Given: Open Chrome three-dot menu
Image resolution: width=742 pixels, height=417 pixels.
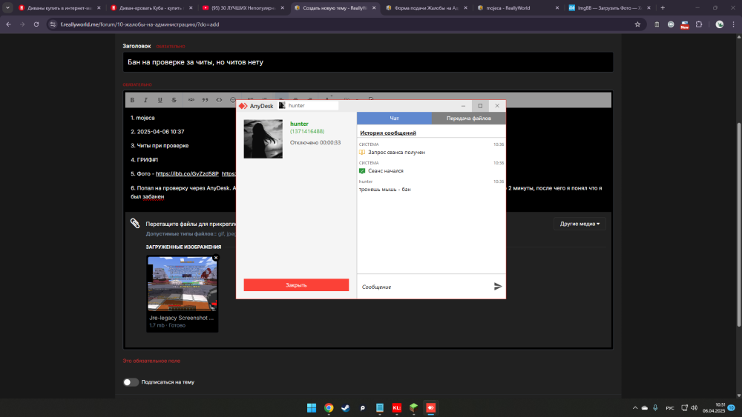Looking at the screenshot, I should (734, 24).
